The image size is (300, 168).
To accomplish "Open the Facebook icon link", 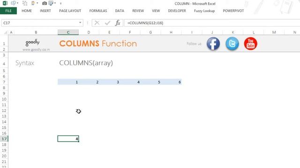I will click(x=213, y=43).
